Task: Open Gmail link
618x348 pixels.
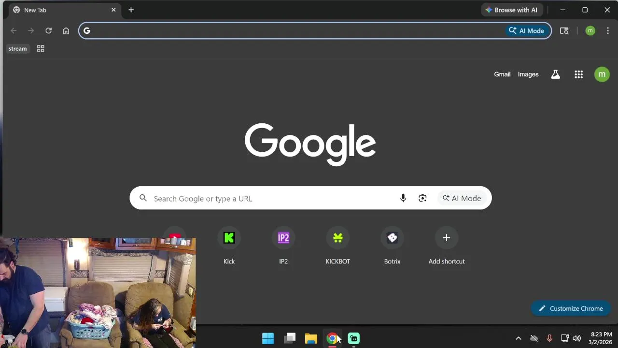Action: click(x=502, y=74)
